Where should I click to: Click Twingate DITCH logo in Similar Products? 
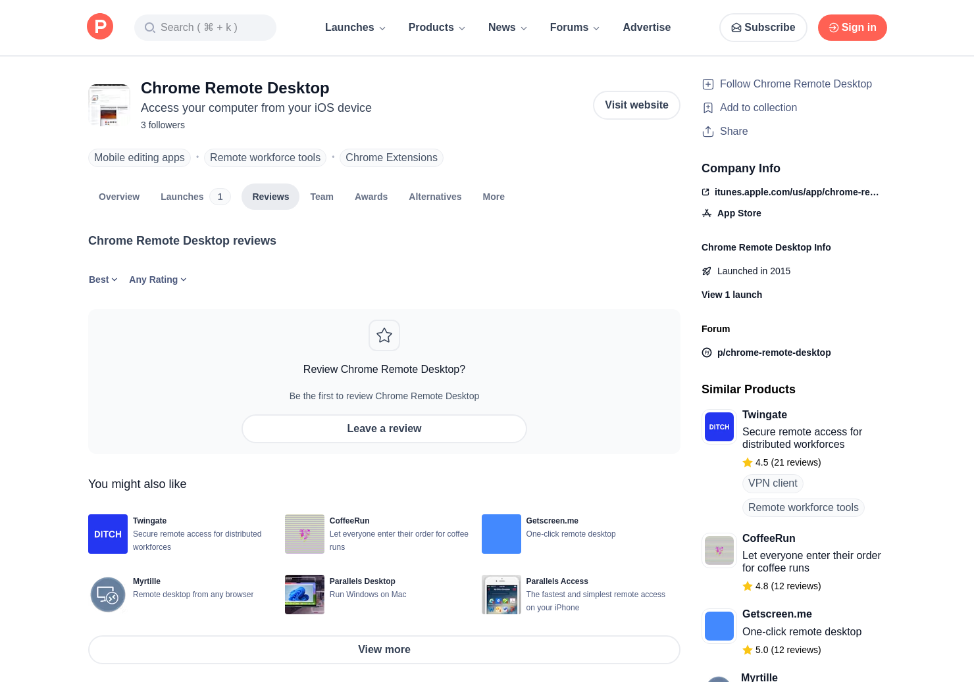click(x=719, y=427)
